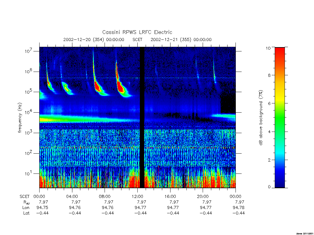Viewport: 314px width, 235px height.
Task: Click the longitude 94.76 under 04:00
Action: point(75,208)
